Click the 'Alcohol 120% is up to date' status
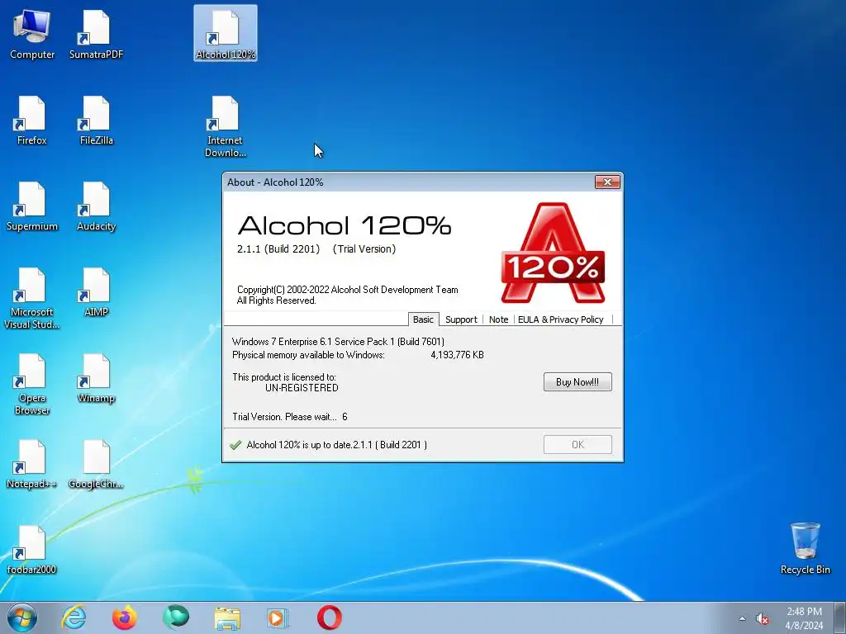The image size is (846, 634). pos(337,445)
